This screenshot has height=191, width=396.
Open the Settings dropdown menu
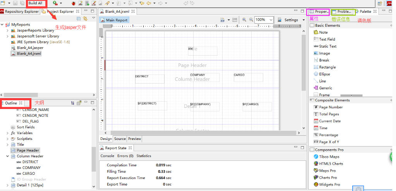(x=293, y=20)
